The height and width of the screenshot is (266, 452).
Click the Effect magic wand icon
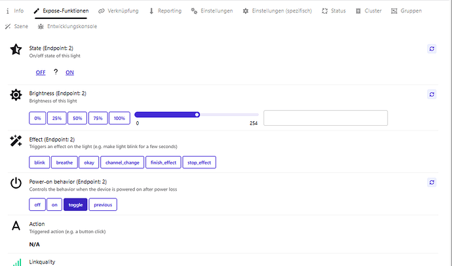(x=16, y=141)
